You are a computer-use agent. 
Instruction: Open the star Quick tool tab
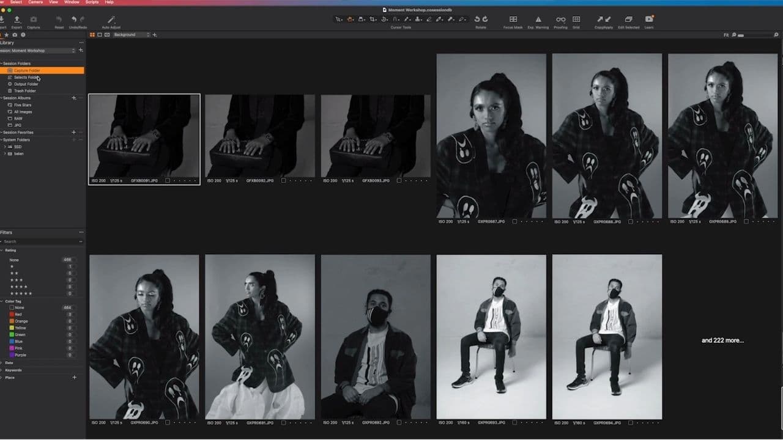pyautogui.click(x=7, y=35)
